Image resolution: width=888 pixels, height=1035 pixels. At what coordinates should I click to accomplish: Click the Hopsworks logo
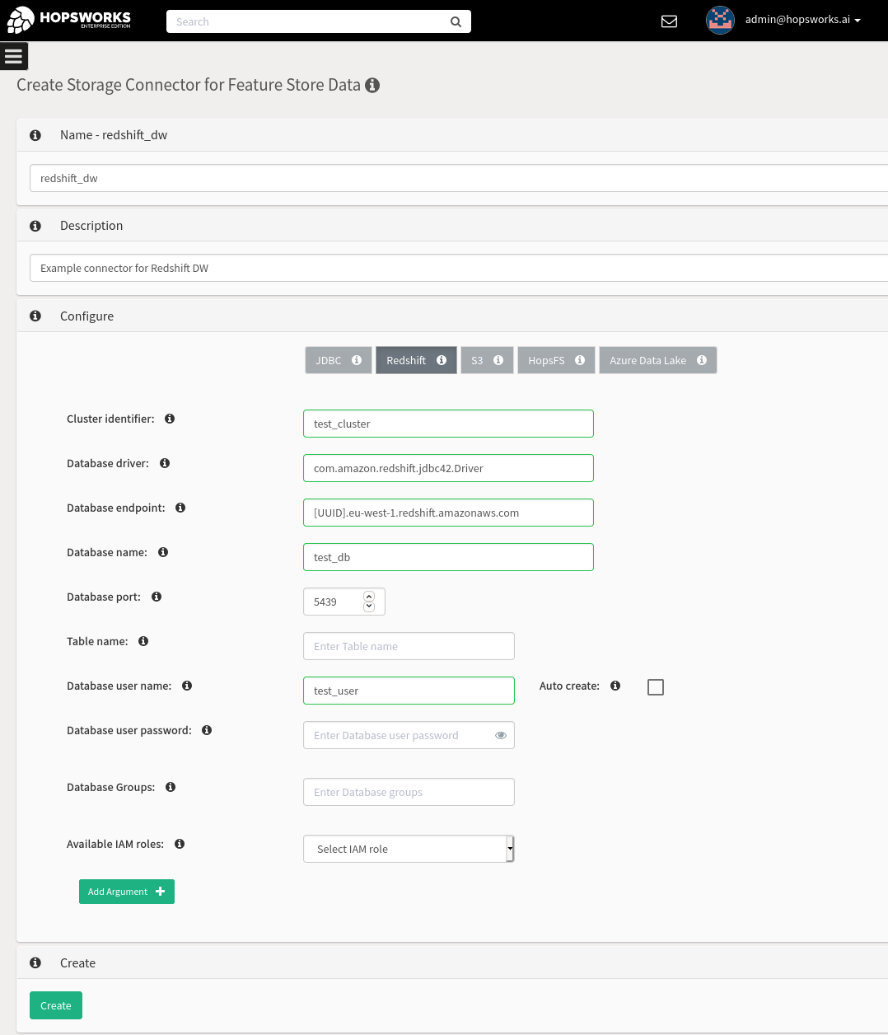tap(69, 20)
